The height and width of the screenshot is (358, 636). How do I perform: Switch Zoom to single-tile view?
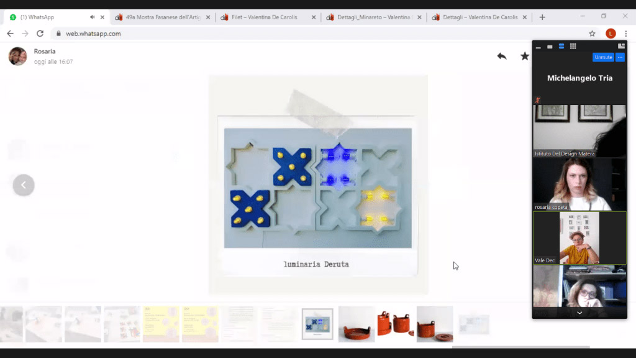click(550, 47)
